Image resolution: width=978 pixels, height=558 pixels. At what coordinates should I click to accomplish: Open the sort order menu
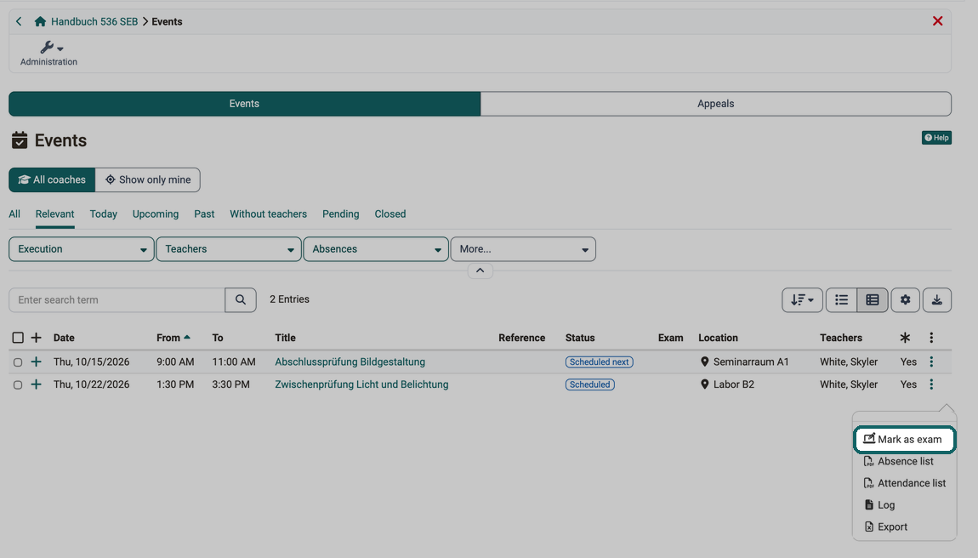(x=802, y=299)
